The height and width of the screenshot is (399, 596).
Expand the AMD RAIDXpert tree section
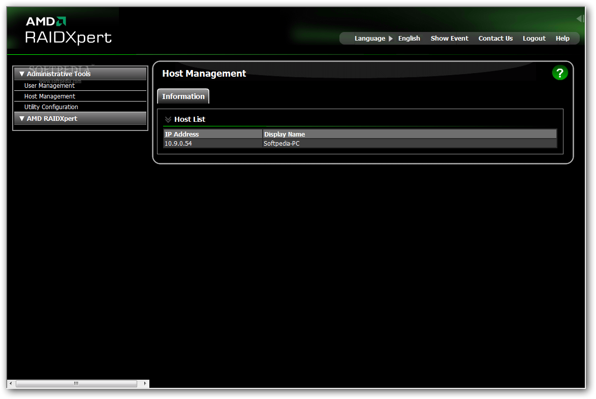[x=22, y=118]
